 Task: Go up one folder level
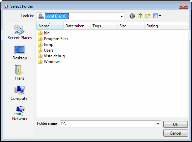[x=140, y=16]
